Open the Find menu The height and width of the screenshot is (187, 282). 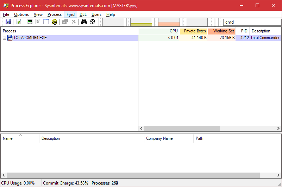[70, 14]
